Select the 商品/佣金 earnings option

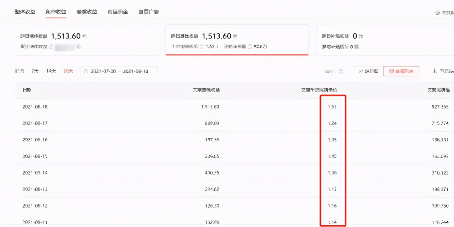[x=117, y=11]
